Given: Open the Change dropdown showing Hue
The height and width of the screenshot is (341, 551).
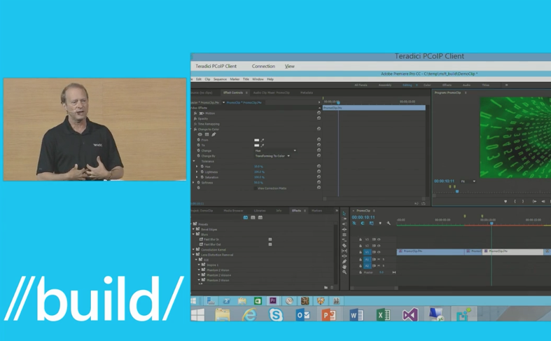Looking at the screenshot, I should (275, 151).
